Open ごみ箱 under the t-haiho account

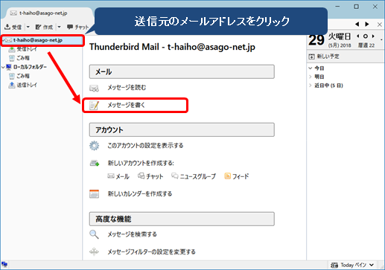23,58
